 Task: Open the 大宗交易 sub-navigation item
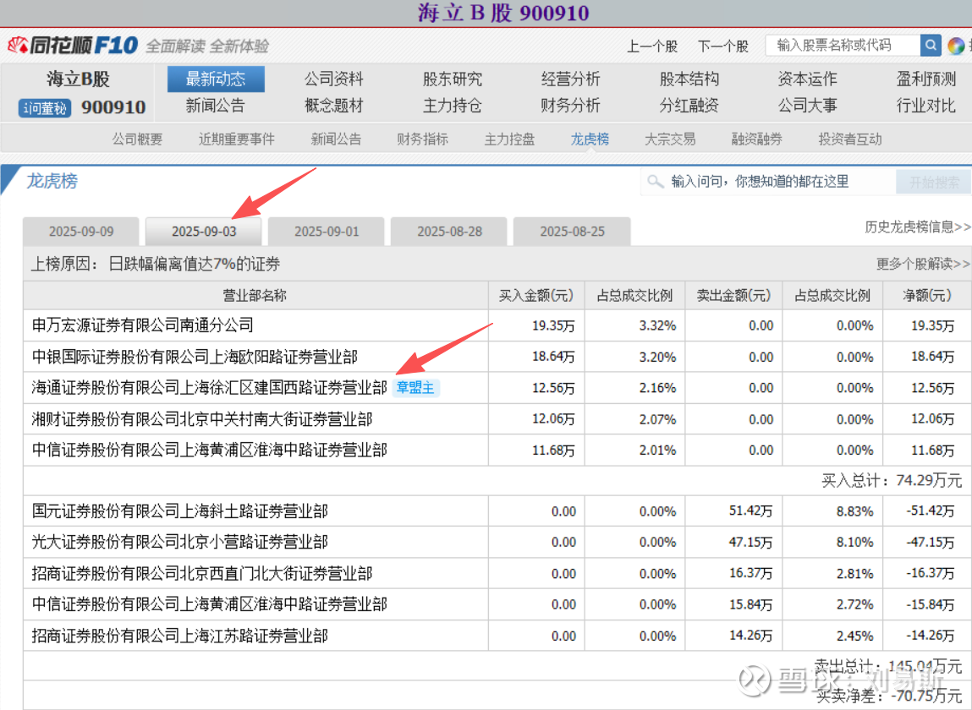670,139
